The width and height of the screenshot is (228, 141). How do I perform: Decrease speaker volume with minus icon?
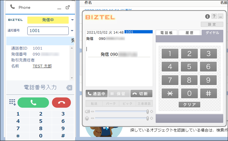[x=92, y=112]
